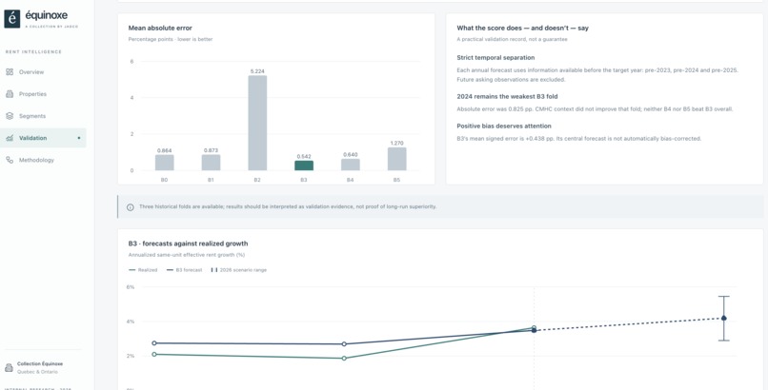This screenshot has height=390, width=768.
Task: Click the B4 bar in error chart
Action: click(351, 165)
